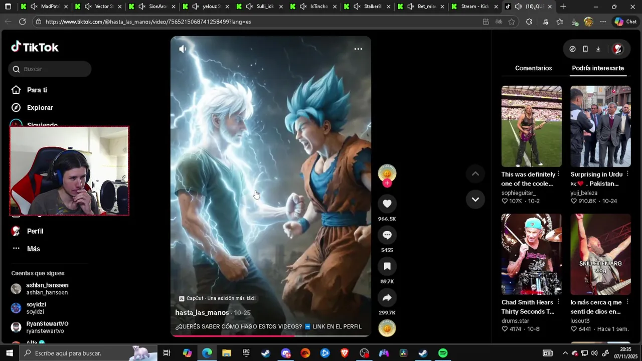Viewport: 642px width, 361px height.
Task: Open the Surprising in Urdu video thumbnail
Action: point(600,126)
